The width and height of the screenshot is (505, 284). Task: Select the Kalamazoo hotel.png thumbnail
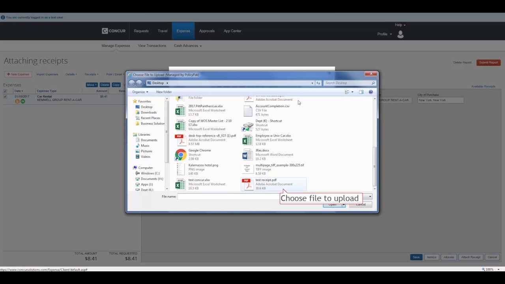(x=180, y=169)
